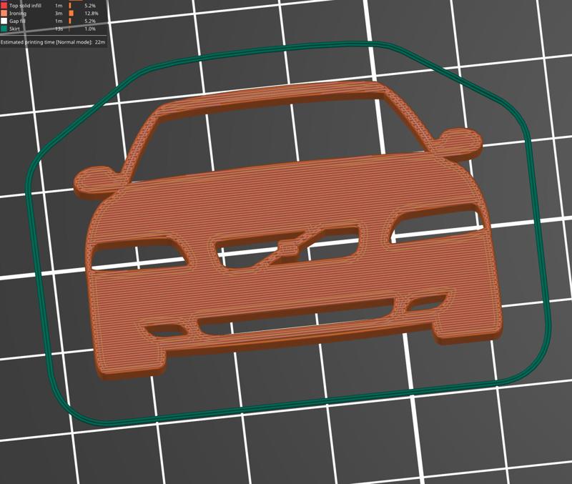572x484 pixels.
Task: Toggle Top solid infill visibility in legend
Action: pos(25,6)
